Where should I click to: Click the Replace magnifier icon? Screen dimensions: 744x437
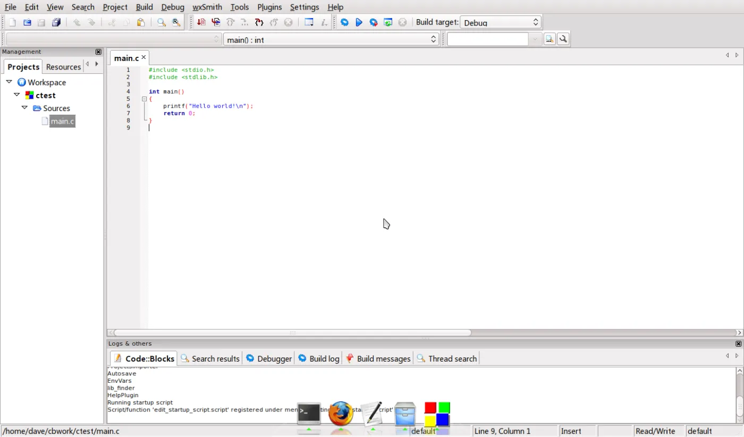click(176, 22)
